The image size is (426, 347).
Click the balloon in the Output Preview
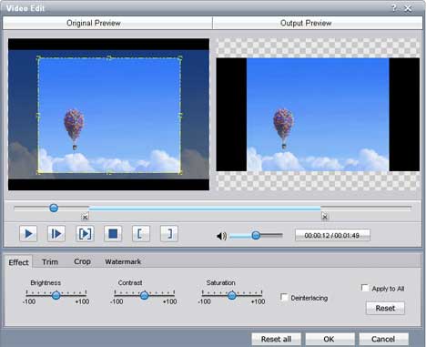(x=283, y=128)
